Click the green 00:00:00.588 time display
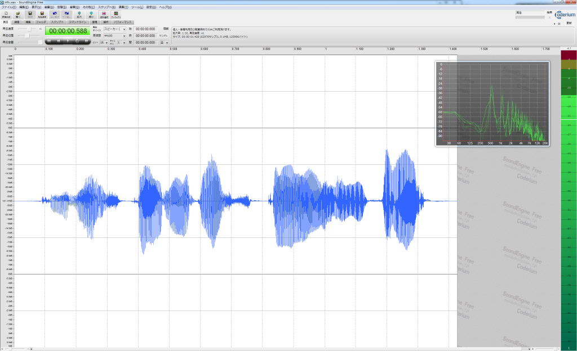 [68, 31]
